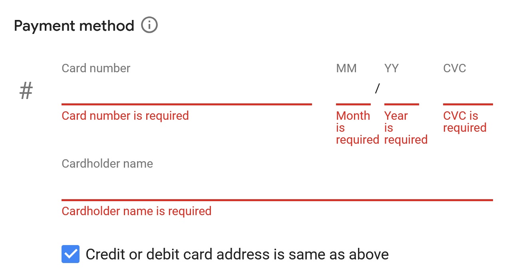Click into the Cardholder name field
The height and width of the screenshot is (275, 511).
tap(277, 186)
